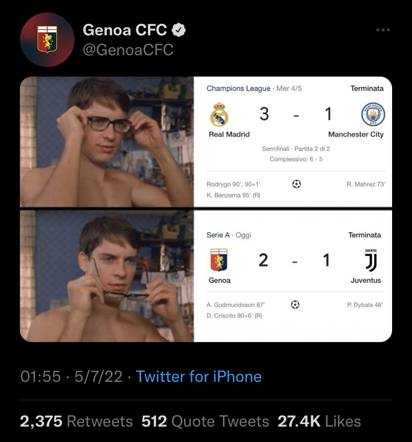Viewport: 412px width, 442px height.
Task: Open the three-dot more options menu
Action: coord(383,30)
